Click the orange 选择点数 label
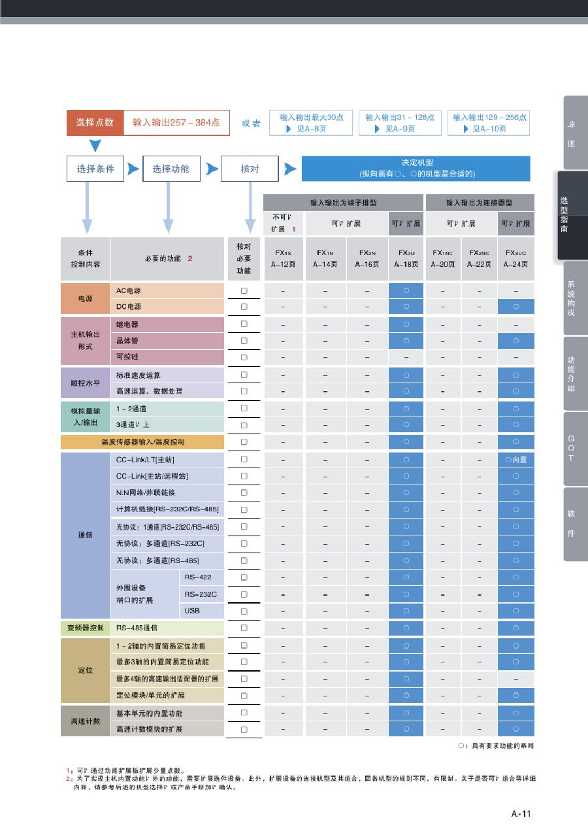Image resolution: width=588 pixels, height=837 pixels. coord(95,122)
